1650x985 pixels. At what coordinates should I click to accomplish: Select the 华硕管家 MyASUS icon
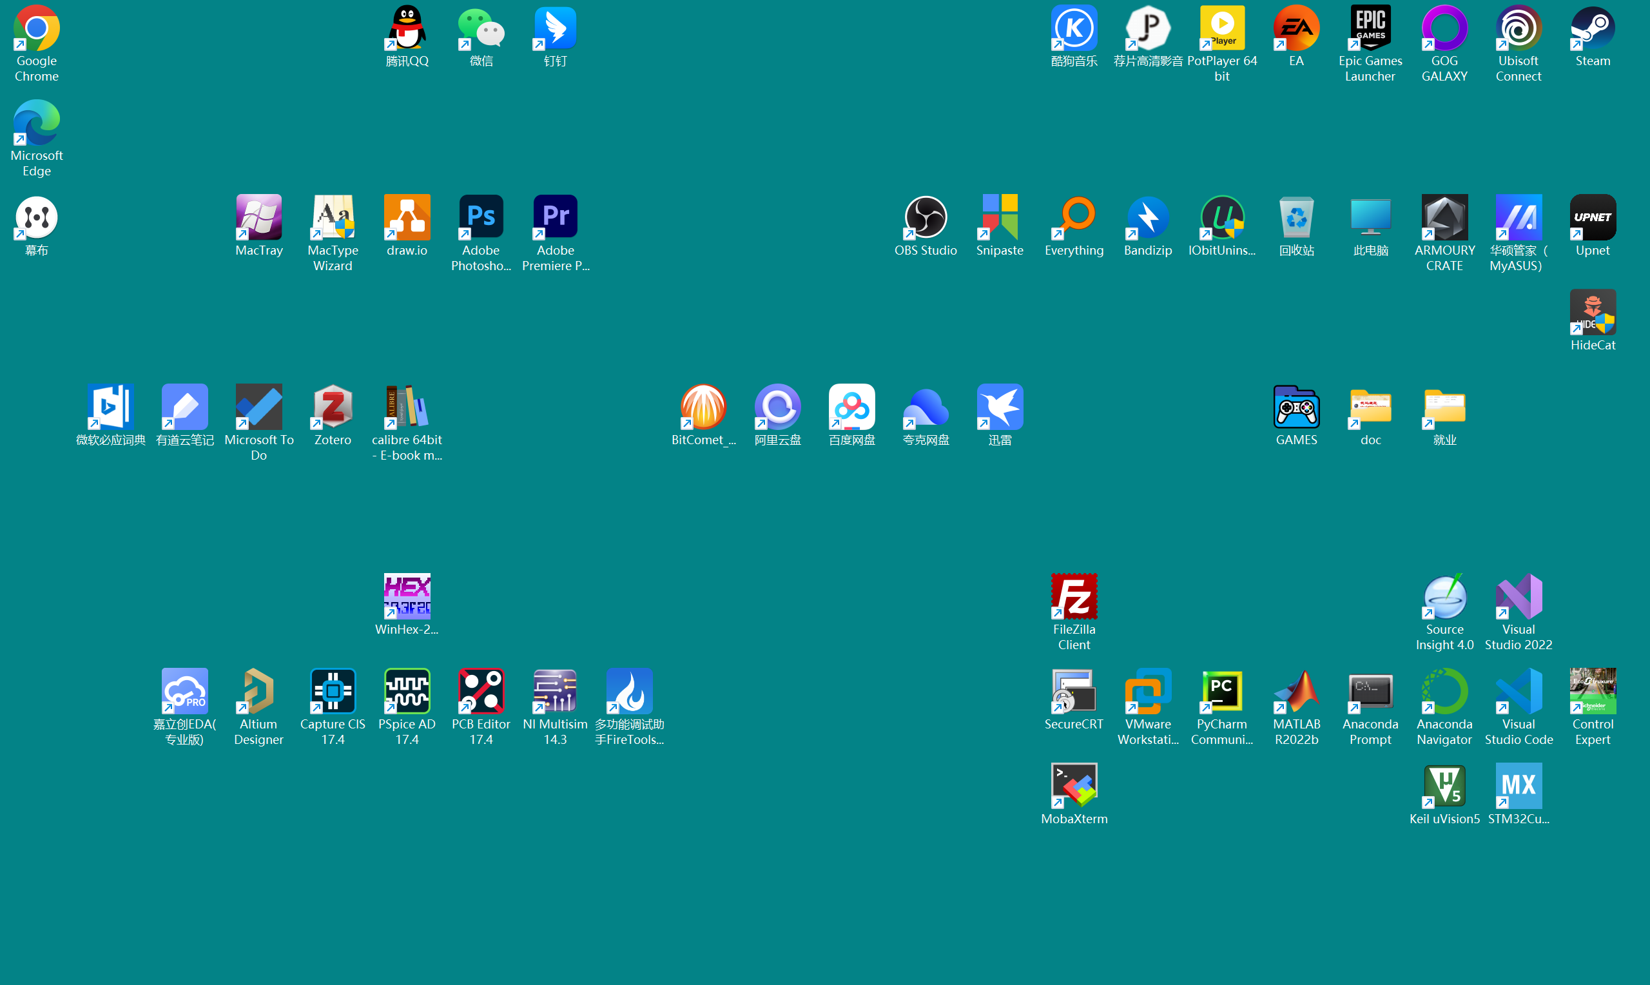pyautogui.click(x=1519, y=218)
